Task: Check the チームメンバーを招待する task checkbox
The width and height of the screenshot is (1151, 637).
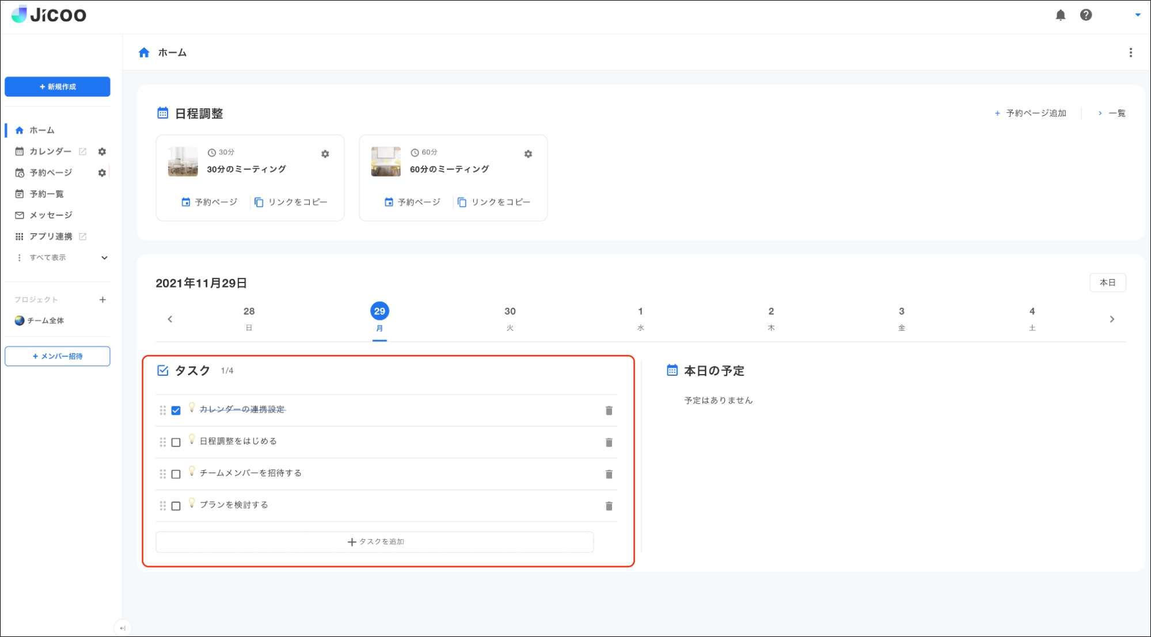Action: (176, 474)
